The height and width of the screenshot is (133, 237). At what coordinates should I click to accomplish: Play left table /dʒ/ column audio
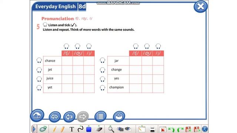coord(77,46)
